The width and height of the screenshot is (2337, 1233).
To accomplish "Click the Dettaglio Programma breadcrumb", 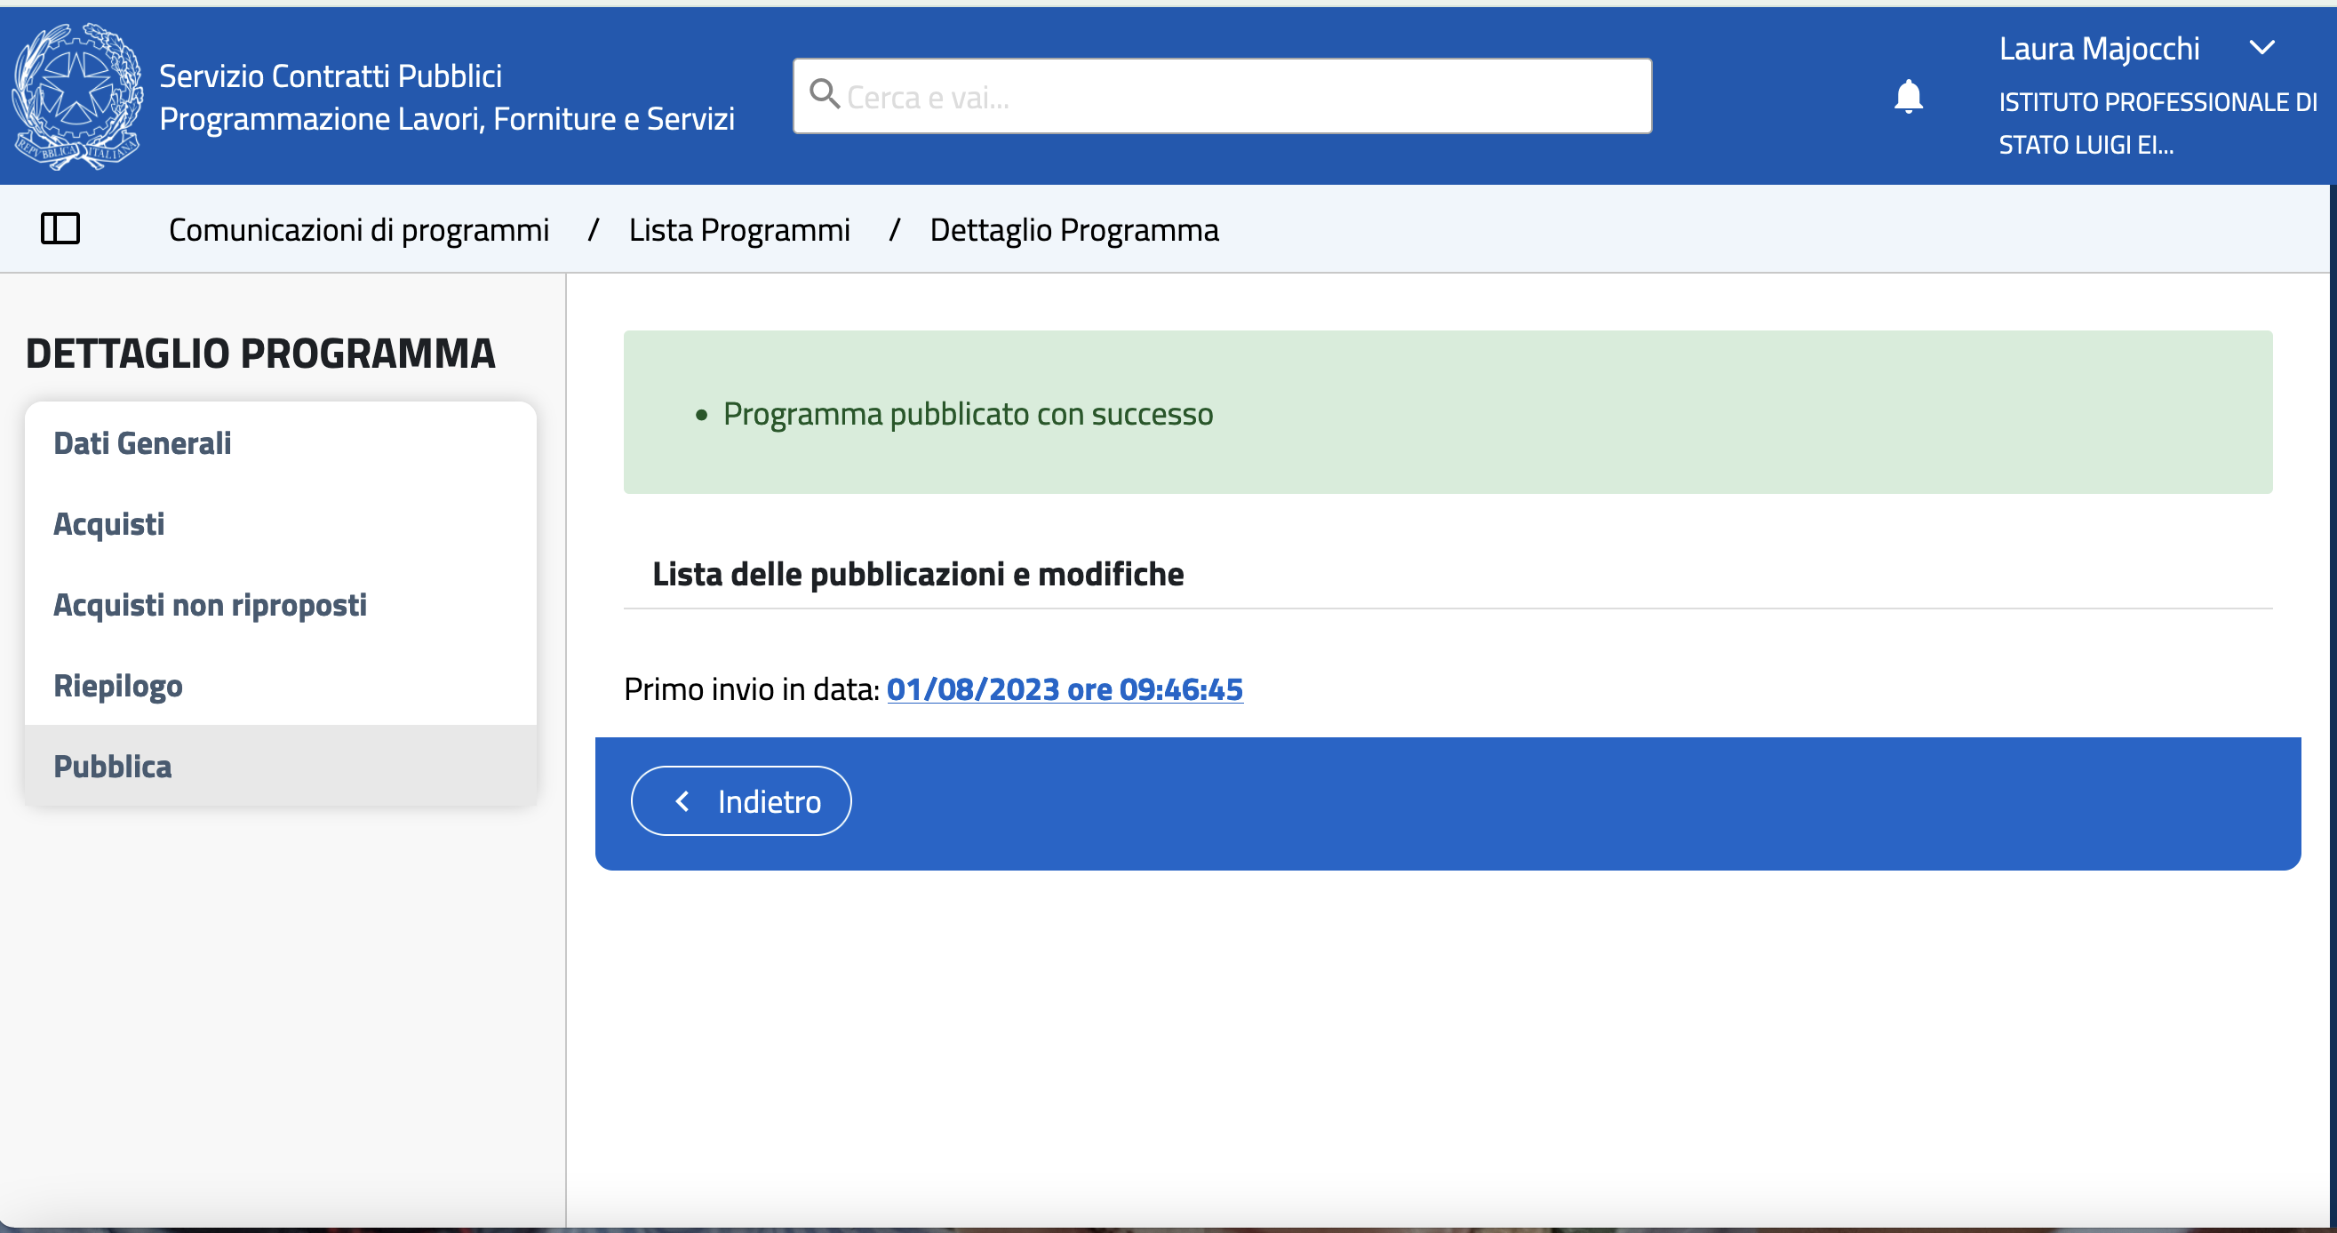I will click(1074, 230).
